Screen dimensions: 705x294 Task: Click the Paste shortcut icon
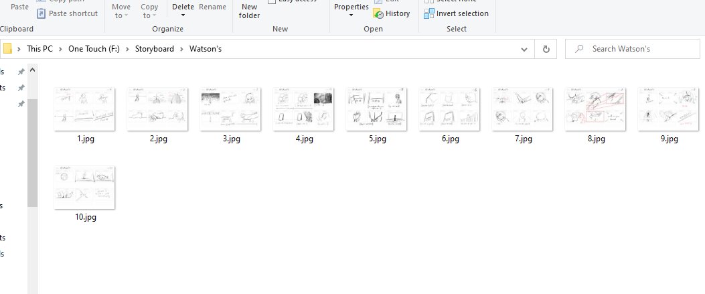tap(41, 13)
